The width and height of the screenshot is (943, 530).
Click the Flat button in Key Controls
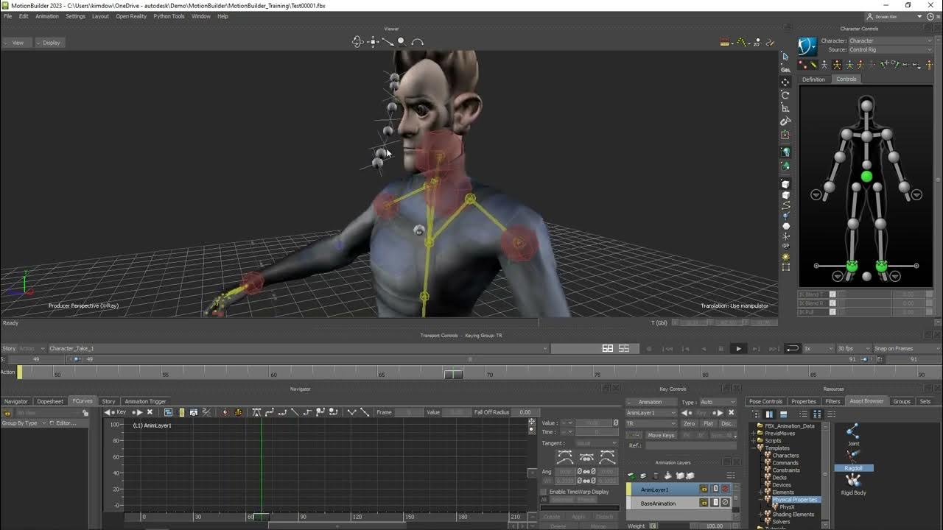click(708, 423)
